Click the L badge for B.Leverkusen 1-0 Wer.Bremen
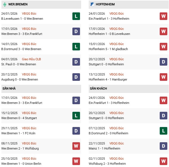Viewport: 169px width, 167px height. 76,16
